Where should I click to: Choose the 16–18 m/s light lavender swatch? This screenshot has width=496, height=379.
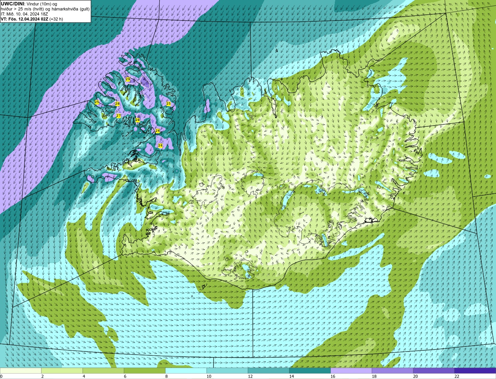351,370
